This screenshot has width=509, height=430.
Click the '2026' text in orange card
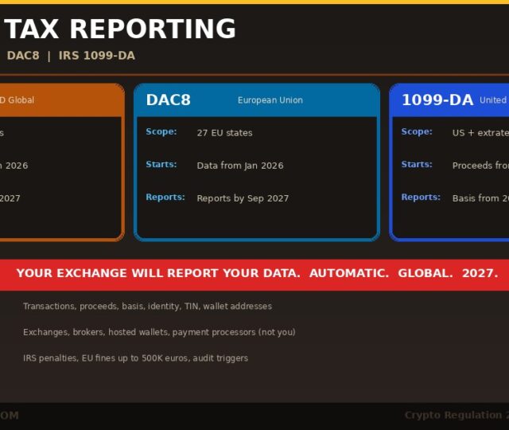tap(17, 166)
